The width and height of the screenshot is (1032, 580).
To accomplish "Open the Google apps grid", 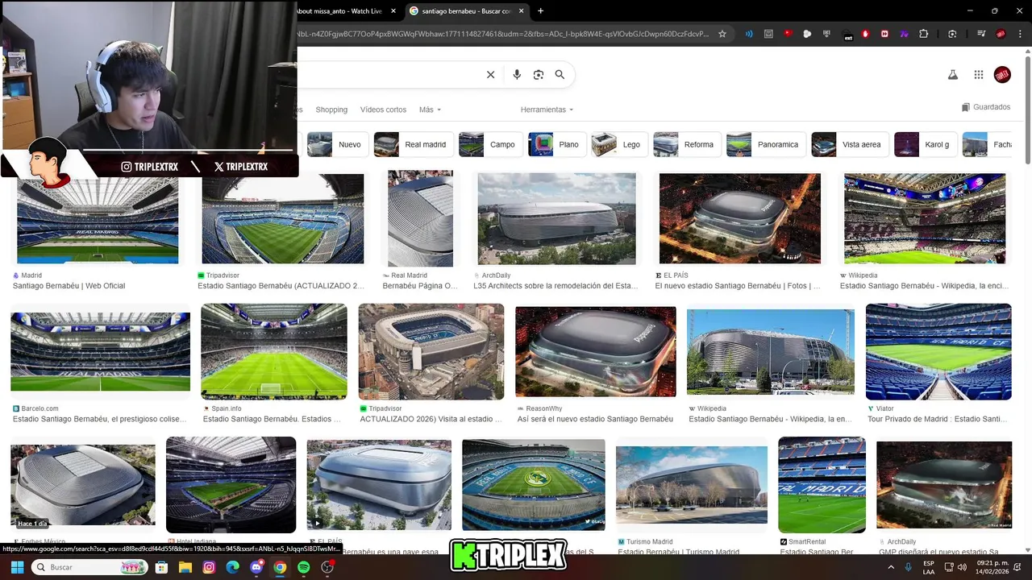I will [979, 75].
